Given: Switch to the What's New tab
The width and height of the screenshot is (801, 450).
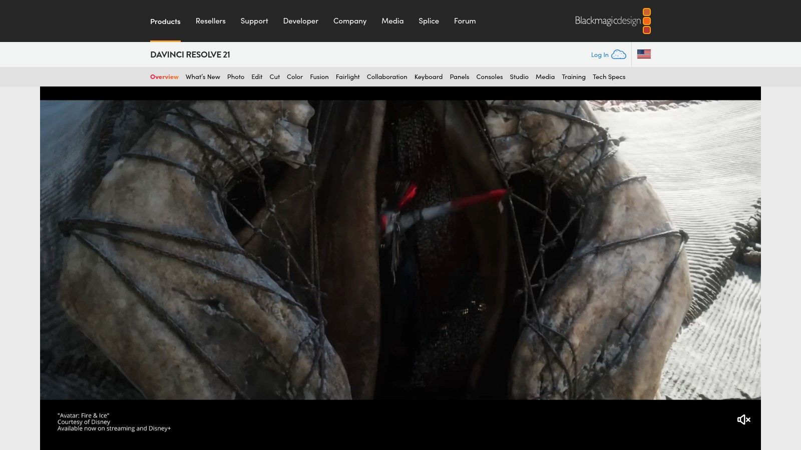Looking at the screenshot, I should point(203,77).
